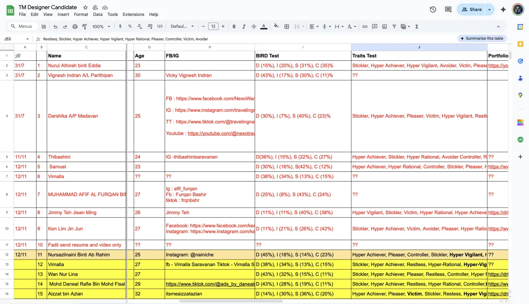Open version history clock icon

(x=433, y=9)
